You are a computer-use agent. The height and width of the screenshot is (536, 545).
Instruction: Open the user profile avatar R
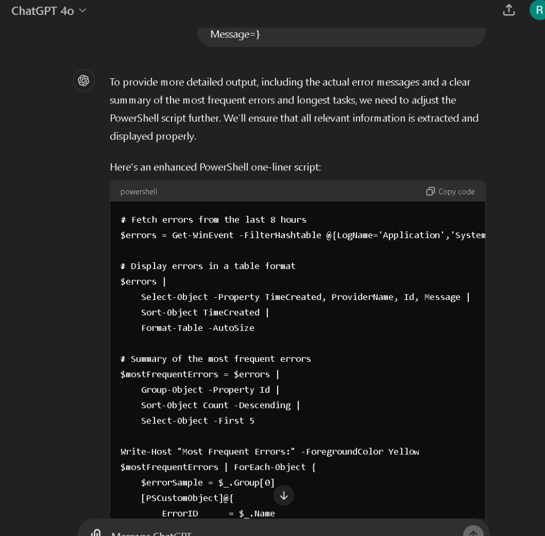pyautogui.click(x=538, y=10)
